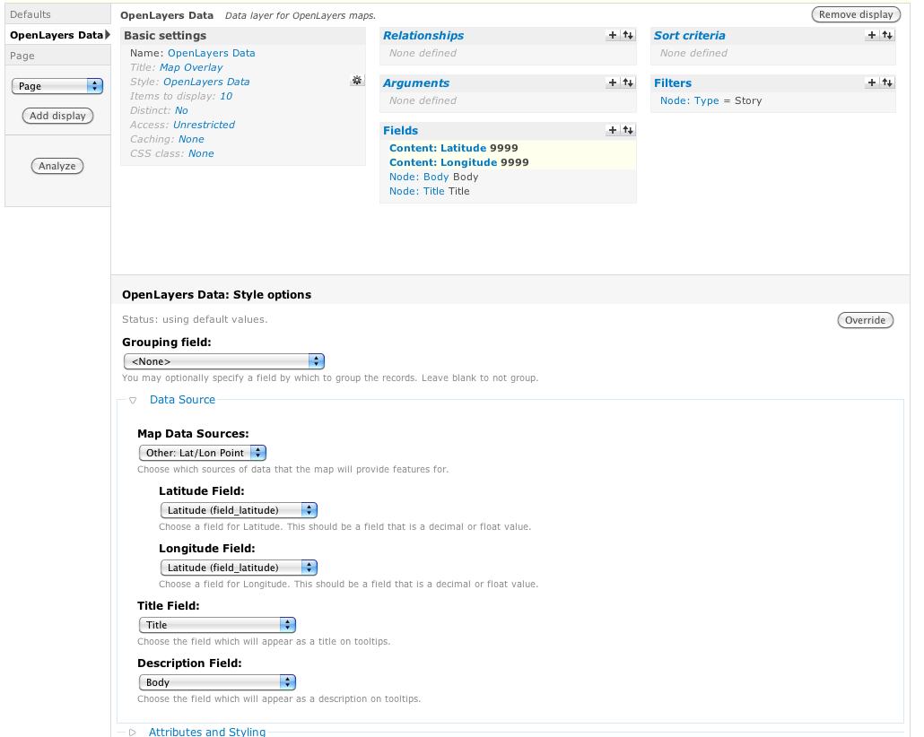Open the Content: Latitude field
The height and width of the screenshot is (737, 924).
click(438, 148)
